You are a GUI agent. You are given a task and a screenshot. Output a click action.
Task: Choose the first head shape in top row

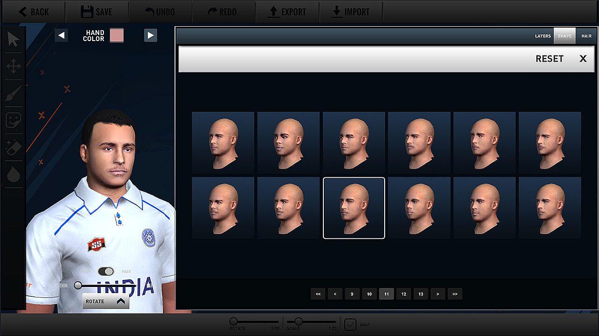click(x=223, y=143)
